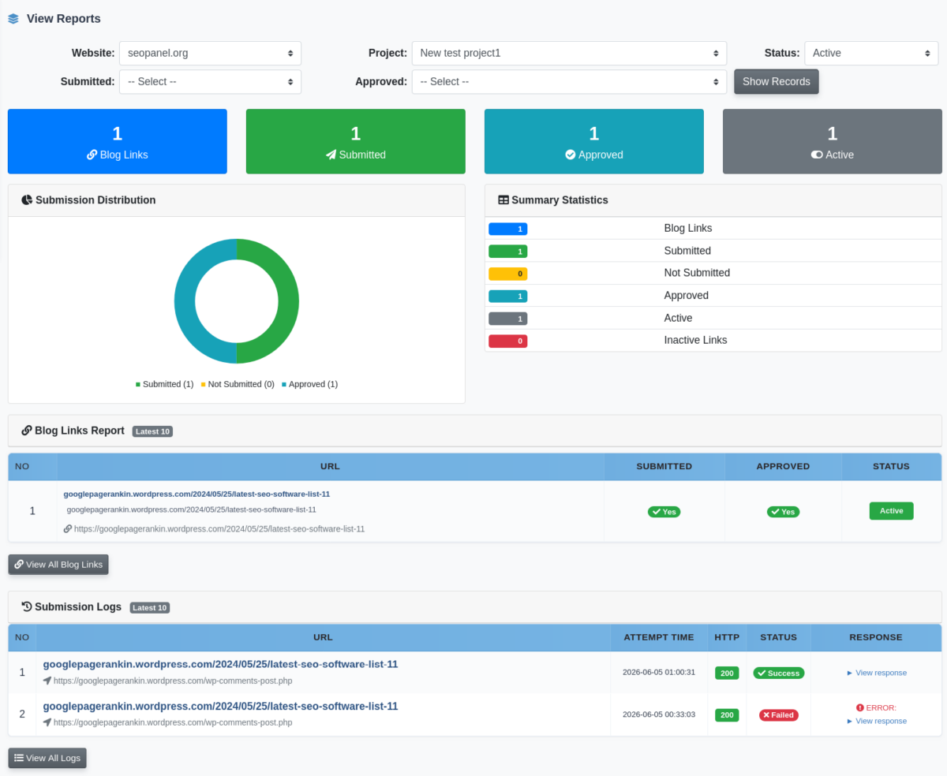Click the 200 HTTP badge in log row 2
Viewport: 947px width, 776px height.
click(727, 714)
